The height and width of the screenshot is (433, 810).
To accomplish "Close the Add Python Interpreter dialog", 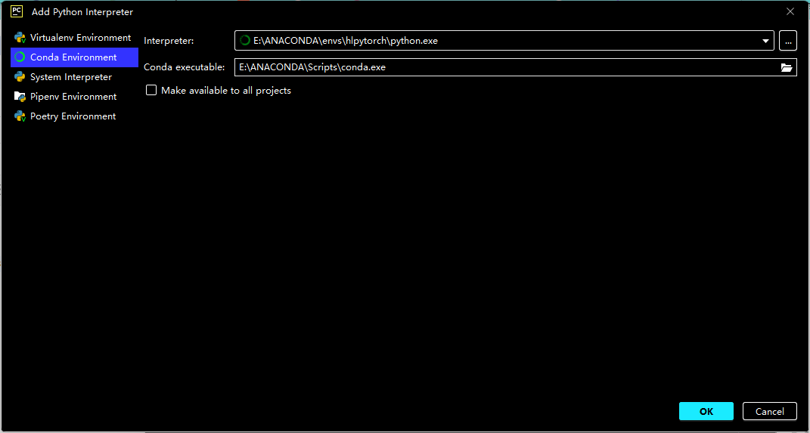I will [x=790, y=11].
